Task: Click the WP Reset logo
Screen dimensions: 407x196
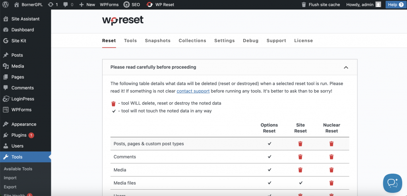Action: tap(123, 20)
